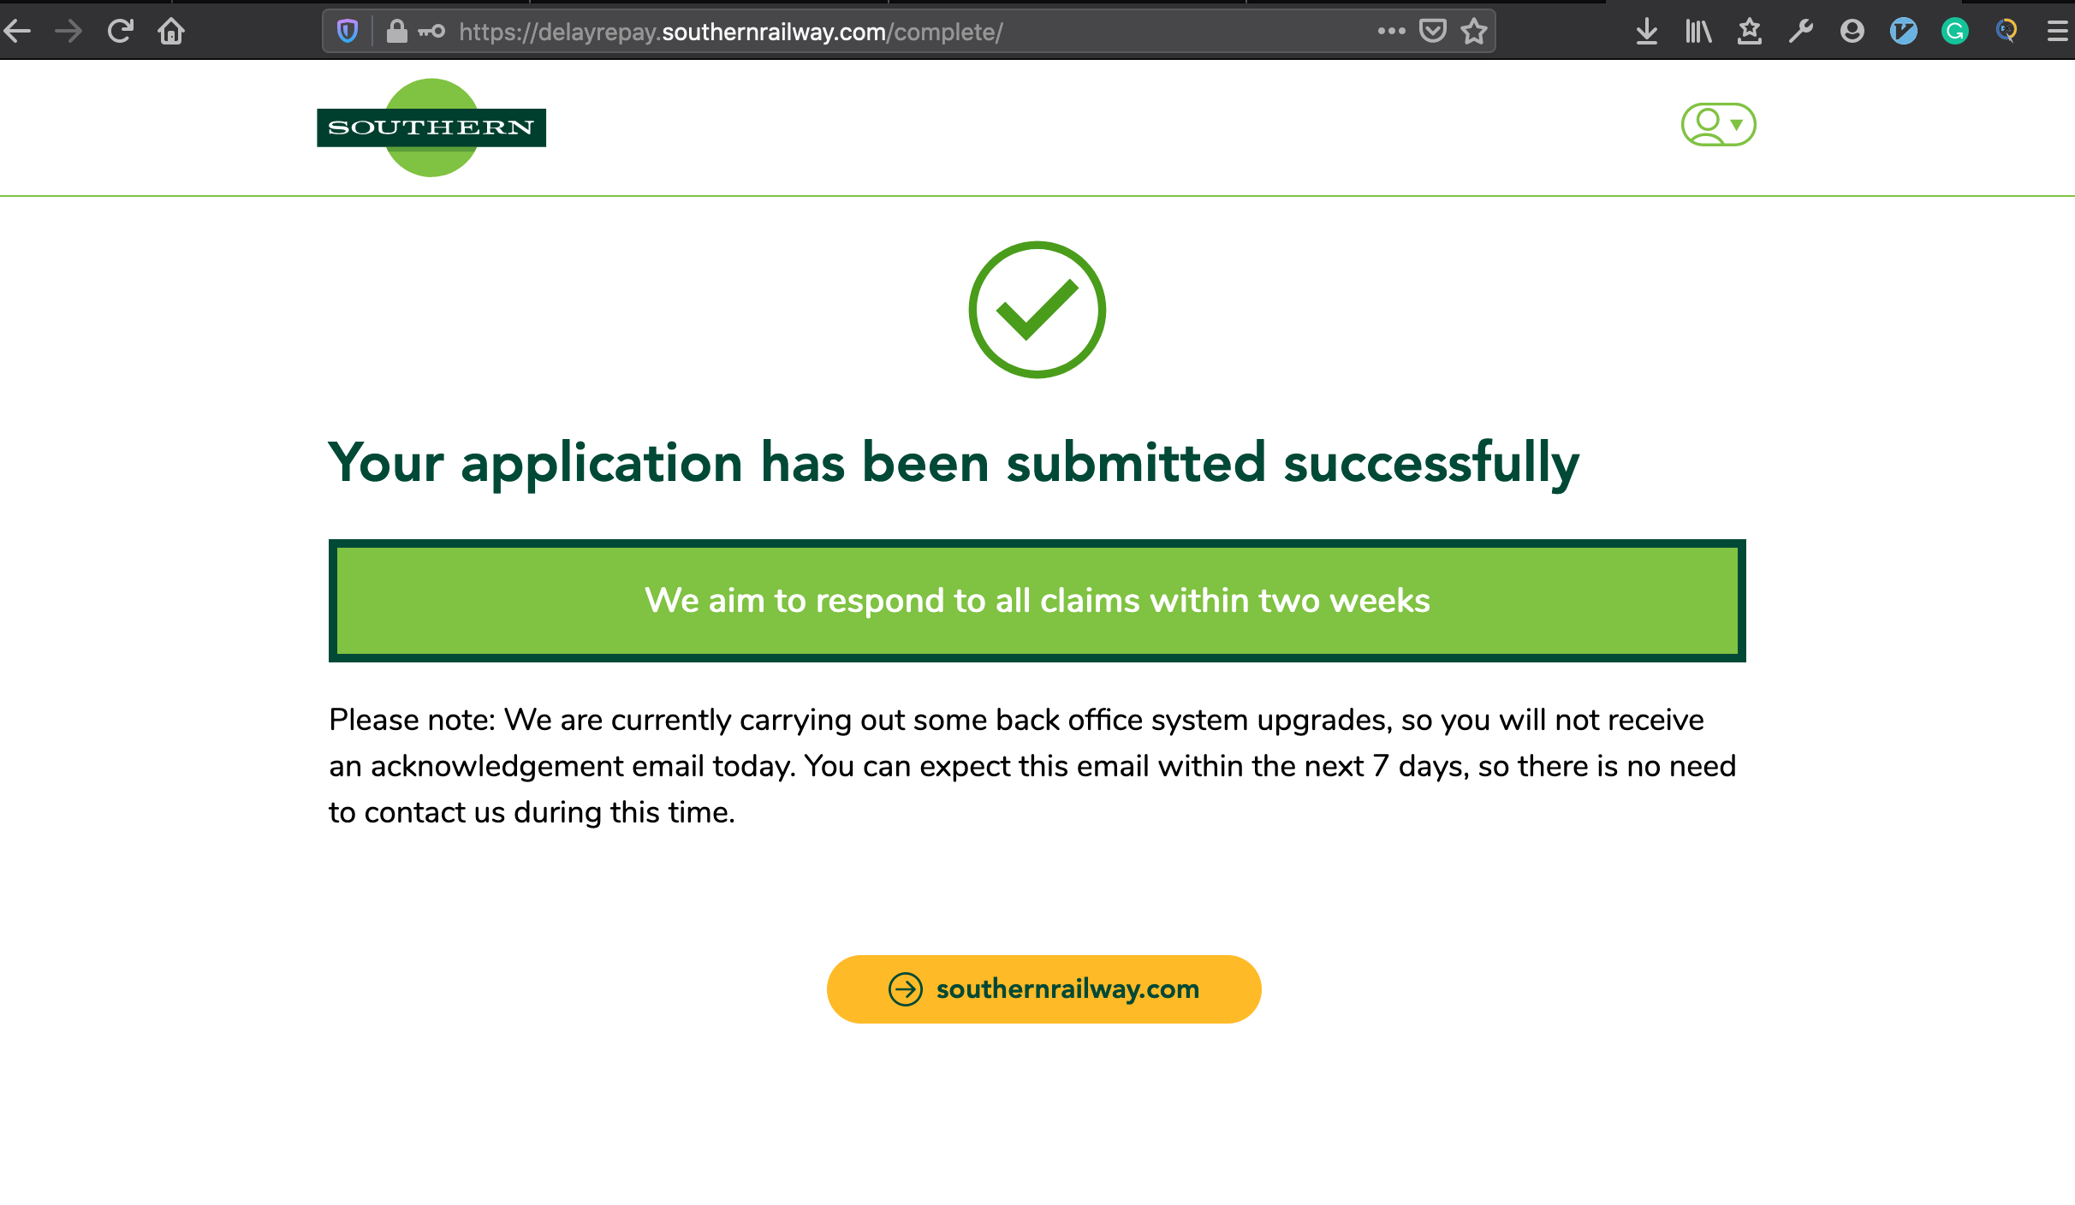
Task: Open the tracking protection shield icon
Action: click(x=348, y=32)
